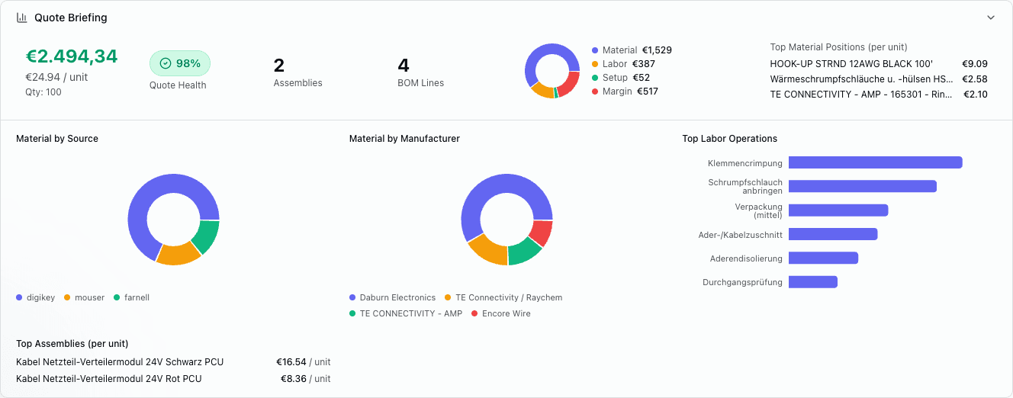1013x398 pixels.
Task: Click the Material by Manufacturer donut chart
Action: click(507, 220)
